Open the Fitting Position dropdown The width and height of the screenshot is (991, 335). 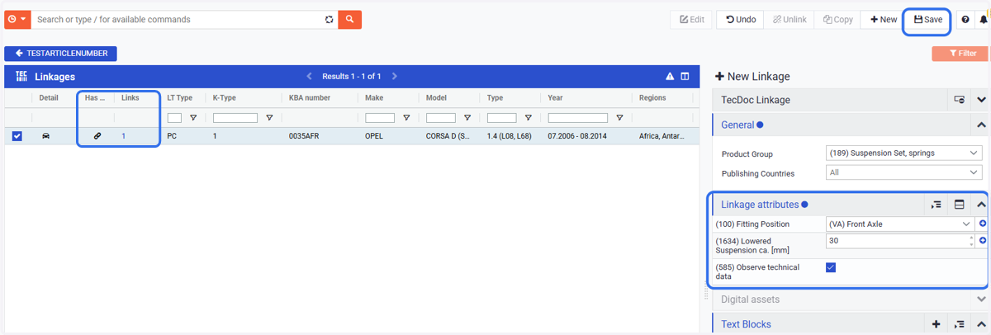pos(900,224)
